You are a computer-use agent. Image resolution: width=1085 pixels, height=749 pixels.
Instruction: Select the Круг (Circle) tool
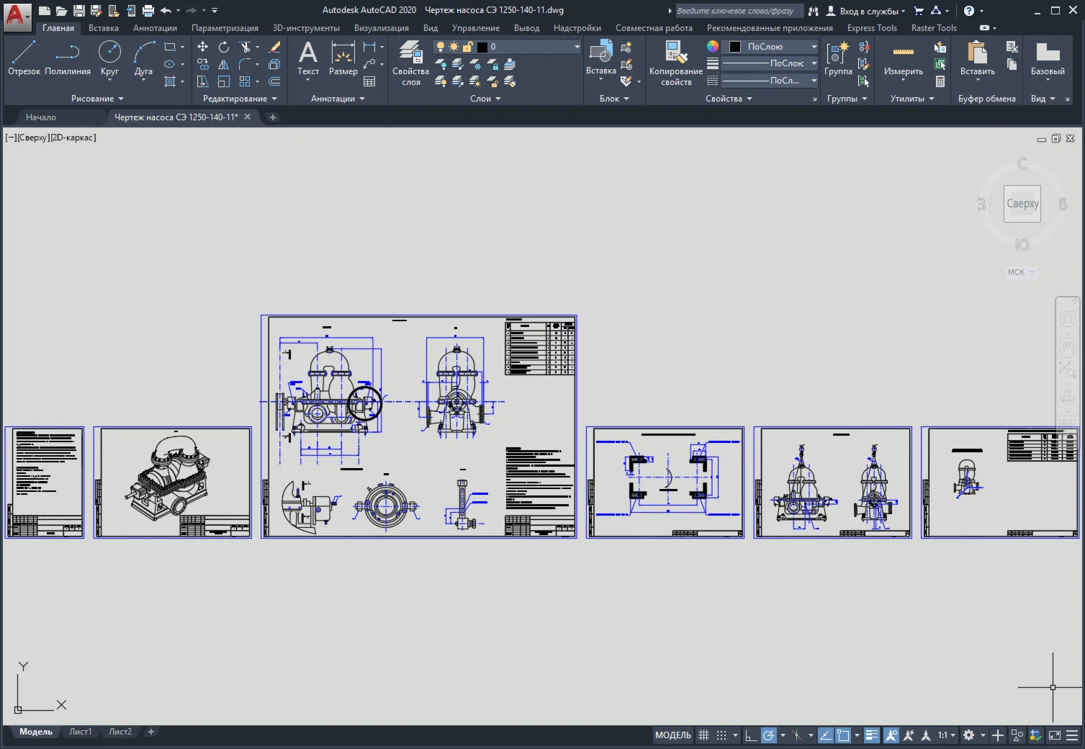(x=109, y=58)
